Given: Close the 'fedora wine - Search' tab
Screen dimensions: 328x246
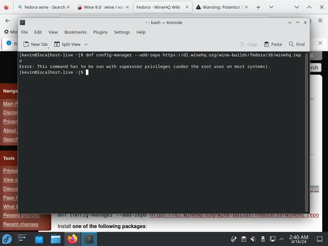Looking at the screenshot, I should click(68, 7).
